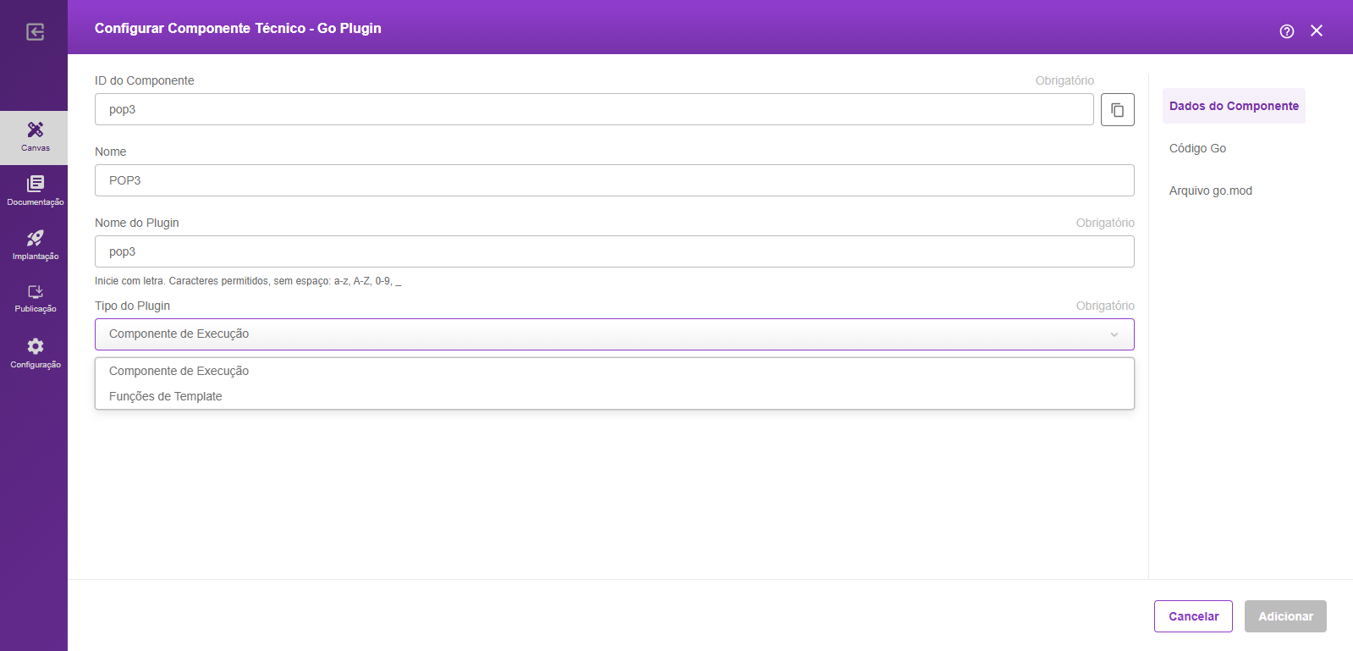
Task: Focus the ID do Componente field
Action: [x=593, y=109]
